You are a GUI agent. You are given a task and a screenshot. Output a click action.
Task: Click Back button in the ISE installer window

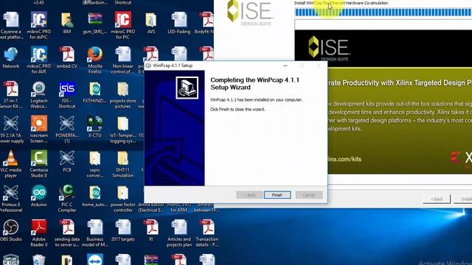pyautogui.click(x=437, y=199)
